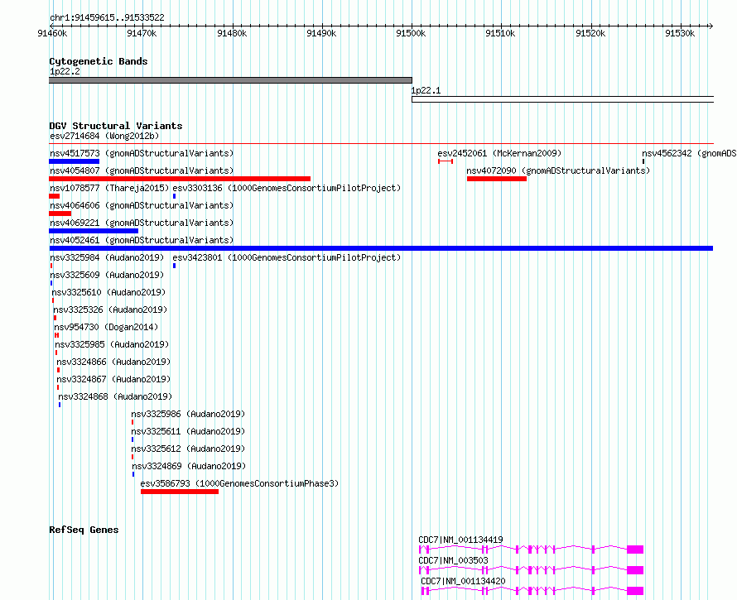737x600 pixels.
Task: Open variant nsv3325610 (Audano2019)
Action: (x=108, y=292)
